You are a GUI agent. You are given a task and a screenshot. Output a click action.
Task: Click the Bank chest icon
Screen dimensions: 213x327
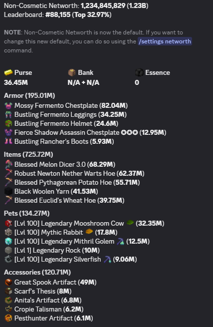[x=72, y=72]
